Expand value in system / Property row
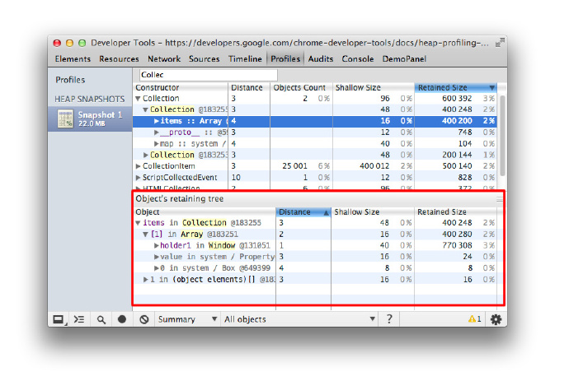The width and height of the screenshot is (569, 381). (157, 257)
